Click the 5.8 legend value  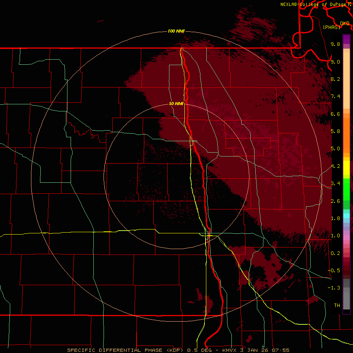[x=335, y=131]
